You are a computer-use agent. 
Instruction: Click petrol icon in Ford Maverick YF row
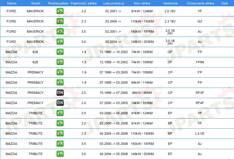(60, 11)
